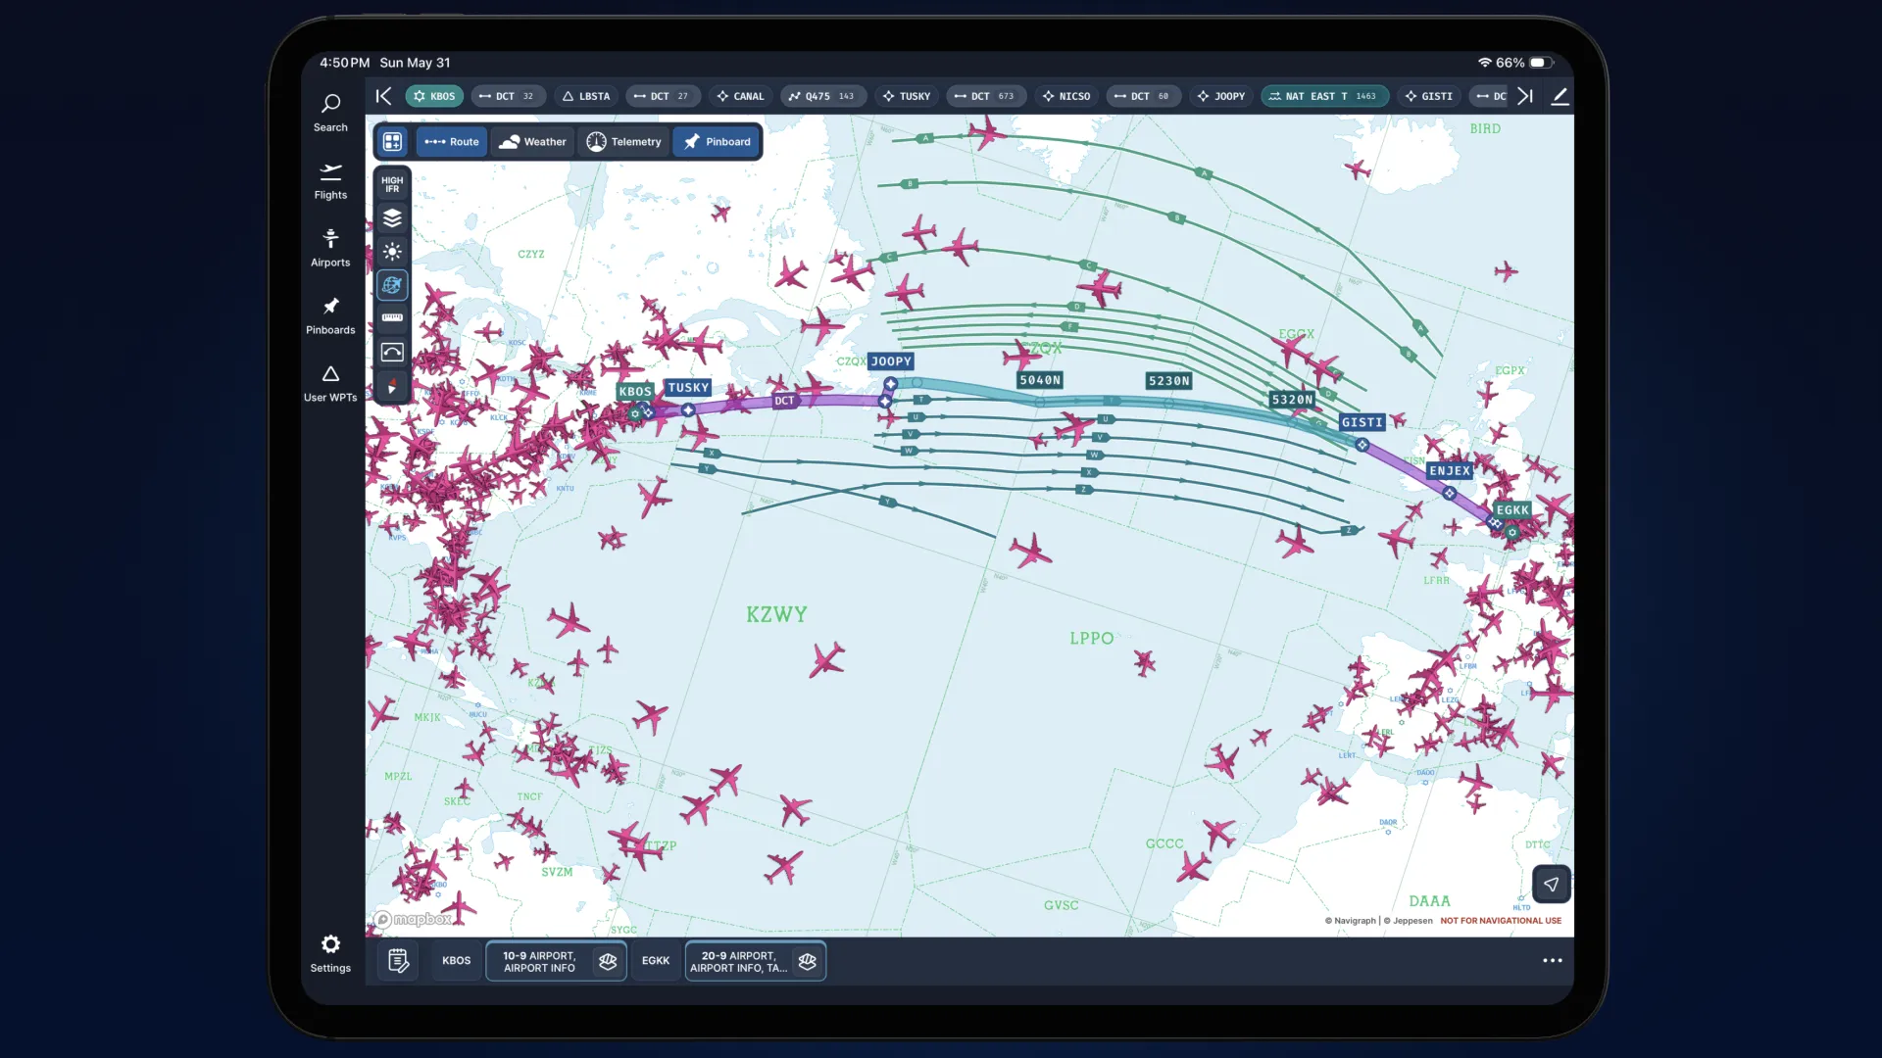Select CANAL waypoint chip
This screenshot has width=1882, height=1058.
pos(740,96)
